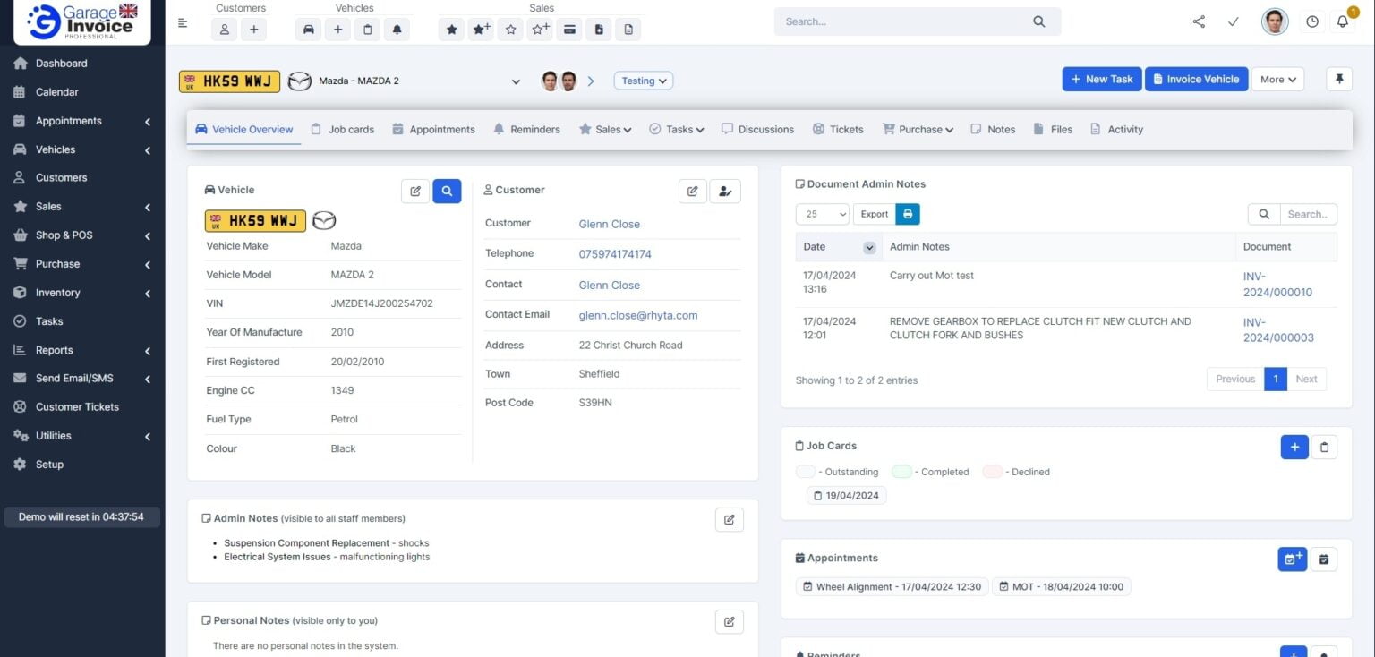The height and width of the screenshot is (657, 1375).
Task: Switch to the Job cards tab
Action: (342, 130)
